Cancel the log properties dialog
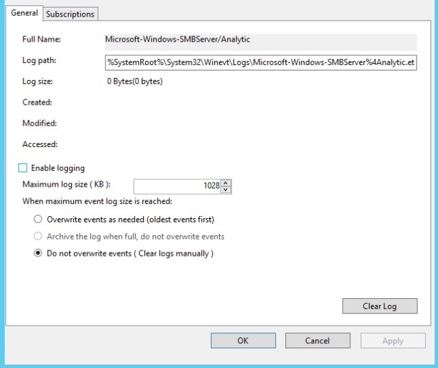Viewport: 438px width, 368px height. pyautogui.click(x=318, y=341)
